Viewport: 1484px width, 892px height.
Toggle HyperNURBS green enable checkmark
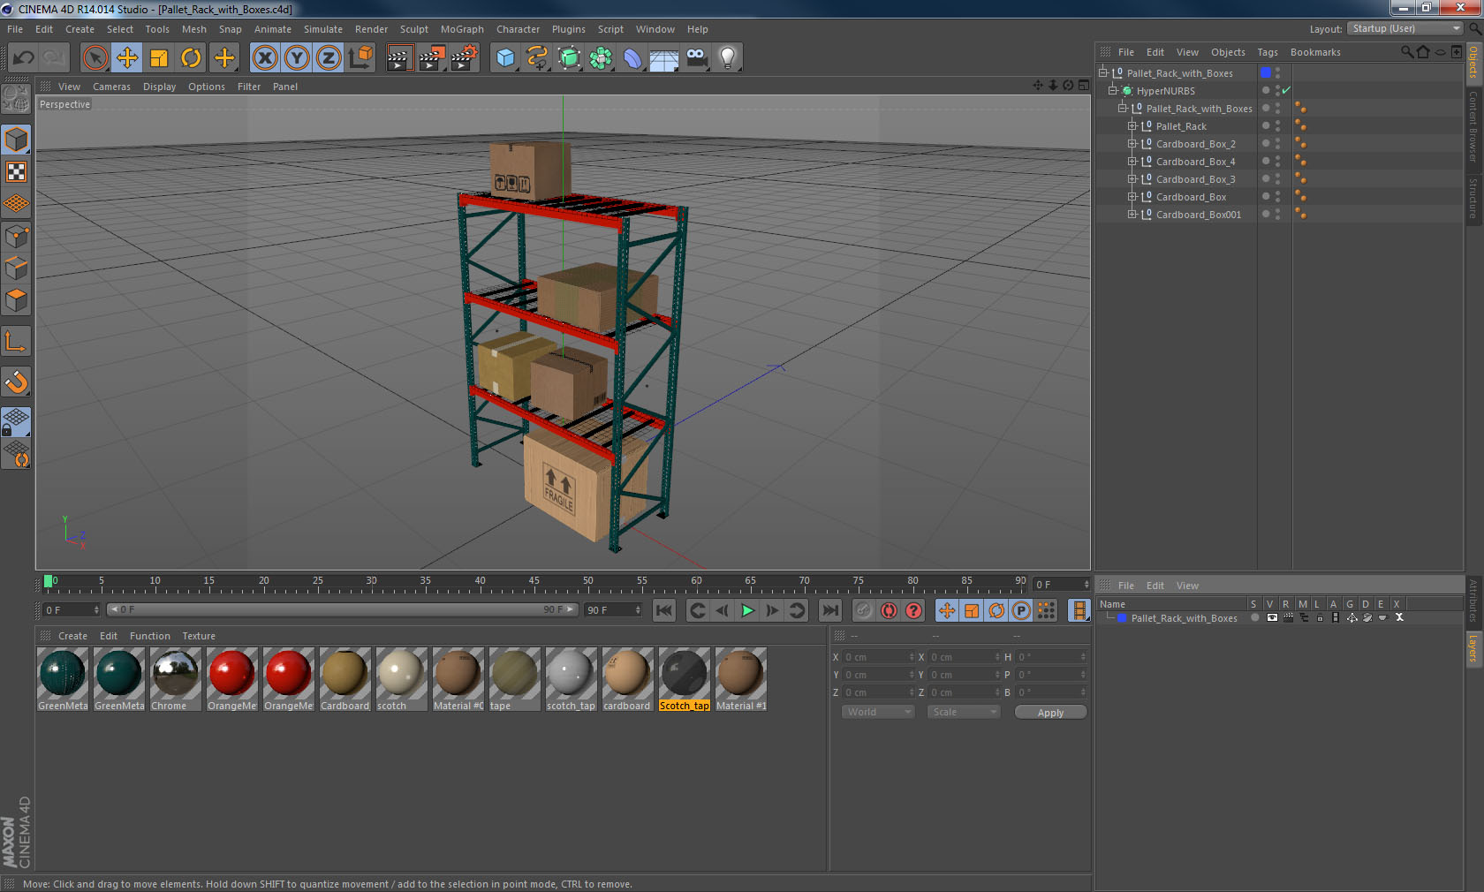click(x=1286, y=91)
